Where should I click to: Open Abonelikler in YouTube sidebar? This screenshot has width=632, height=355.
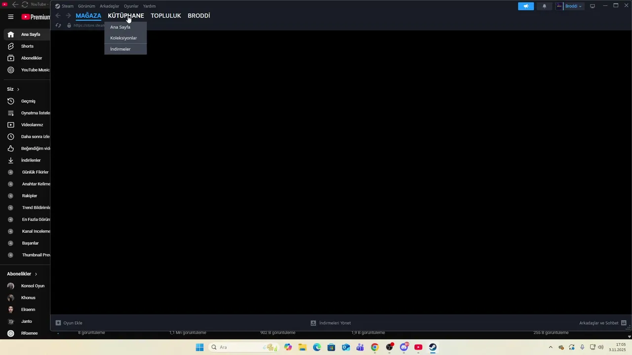(27, 58)
